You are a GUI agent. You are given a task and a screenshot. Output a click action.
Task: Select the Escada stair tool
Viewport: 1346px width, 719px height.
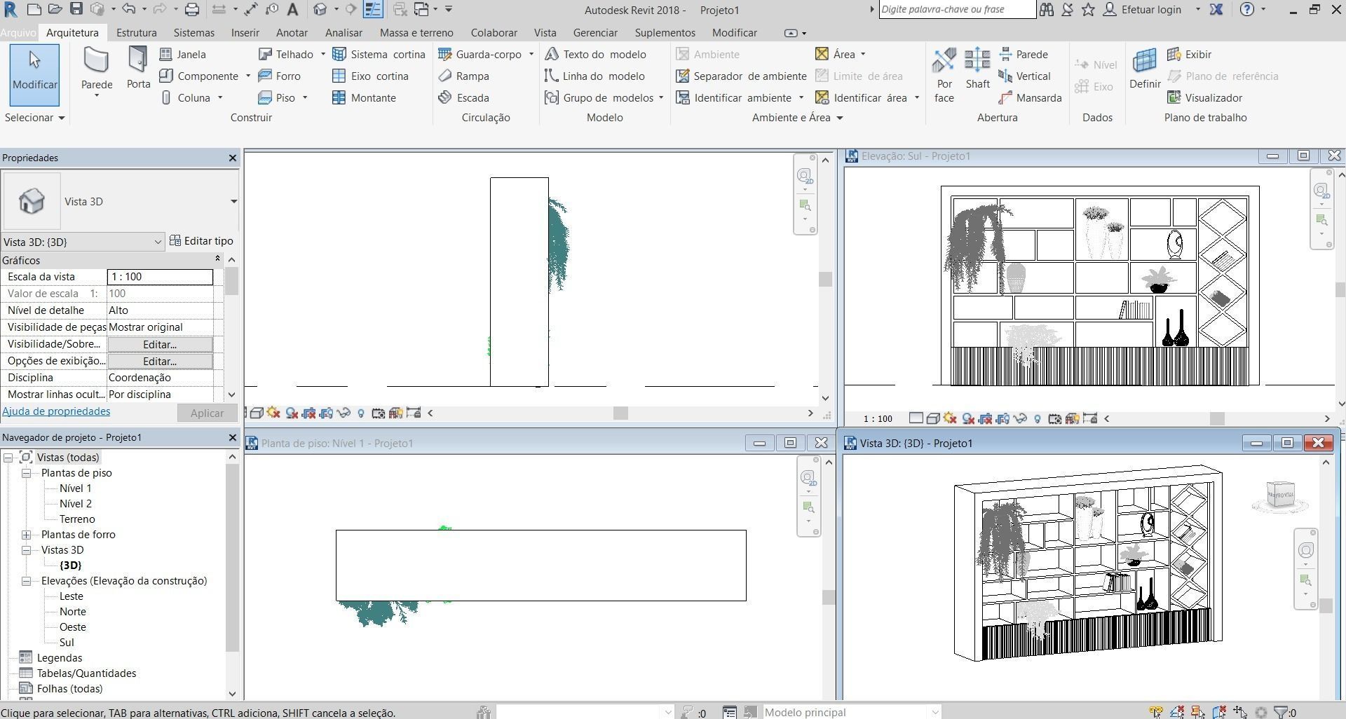point(463,97)
